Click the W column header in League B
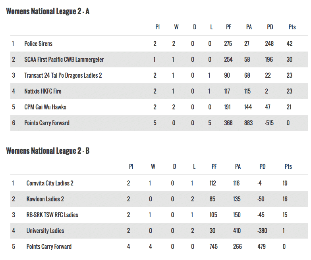Image resolution: width=311 pixels, height=260 pixels. tap(153, 166)
